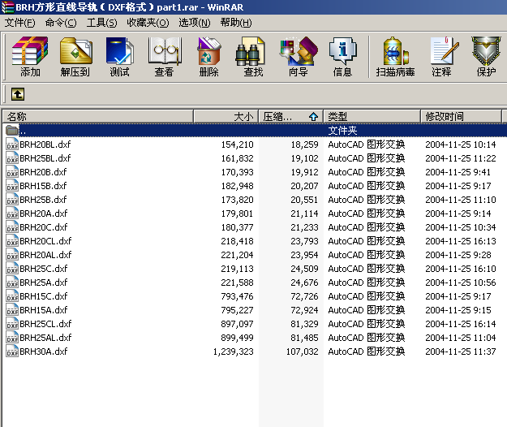This screenshot has height=427, width=507.
Task: Click DXF icon of BRH15A.dxf
Action: pos(12,310)
